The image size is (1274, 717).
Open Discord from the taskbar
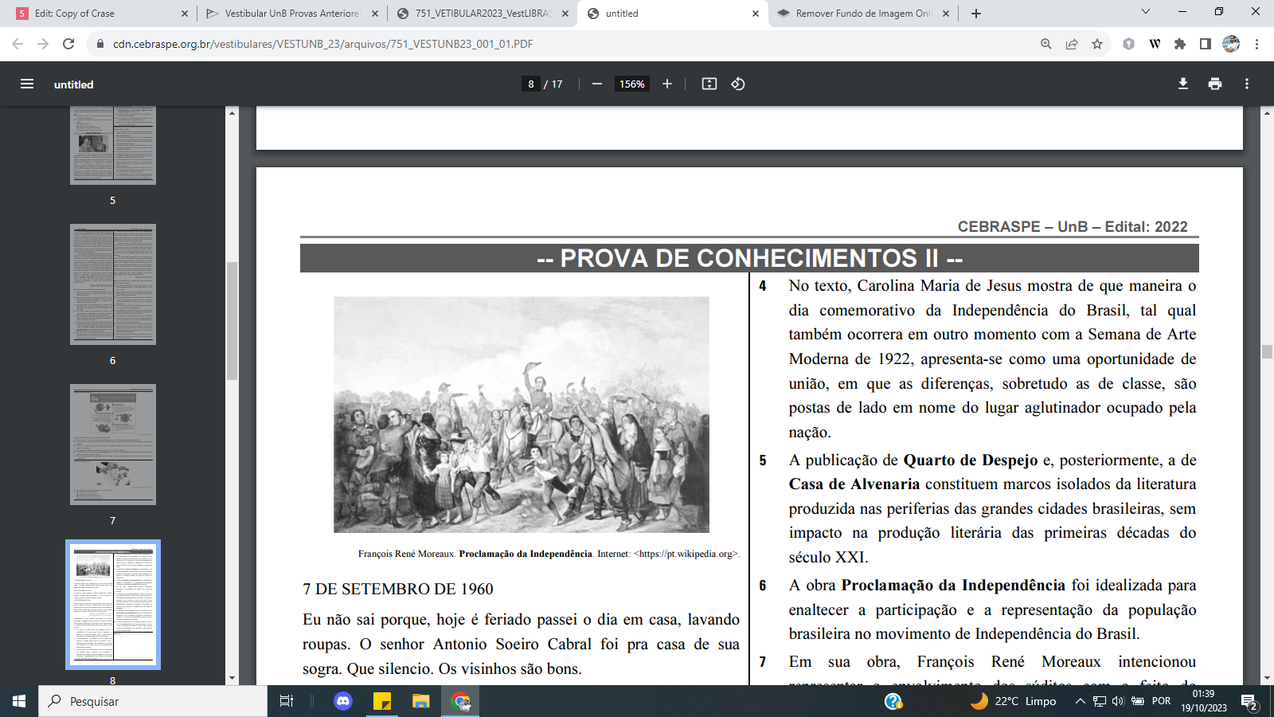point(343,701)
